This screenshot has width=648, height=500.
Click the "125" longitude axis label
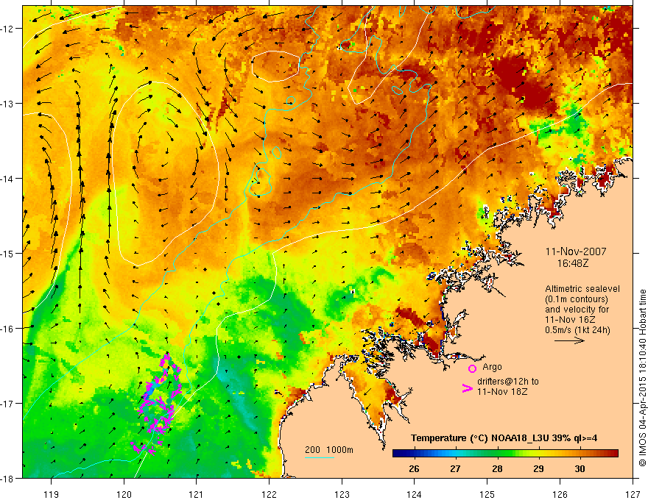487,494
